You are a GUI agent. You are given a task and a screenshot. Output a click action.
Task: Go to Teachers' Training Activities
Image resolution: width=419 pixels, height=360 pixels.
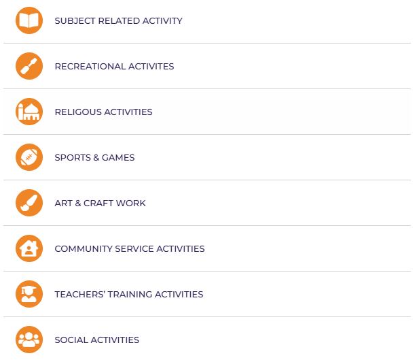tap(129, 294)
